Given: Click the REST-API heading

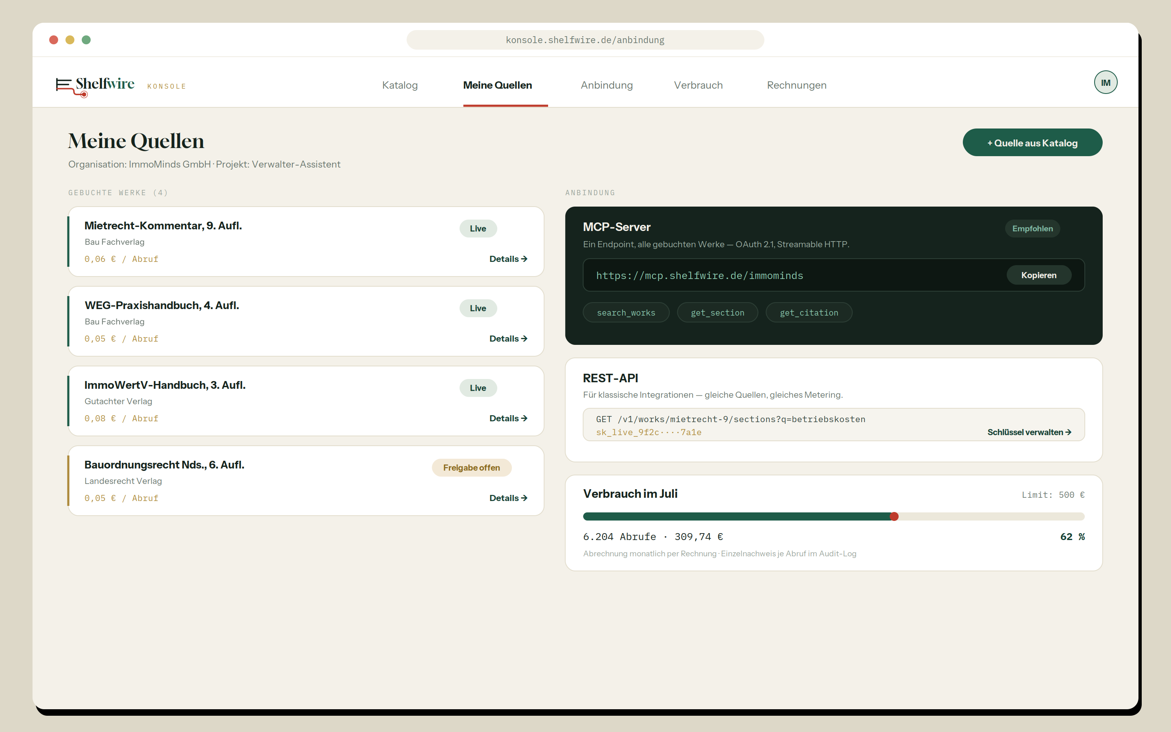Looking at the screenshot, I should coord(610,378).
